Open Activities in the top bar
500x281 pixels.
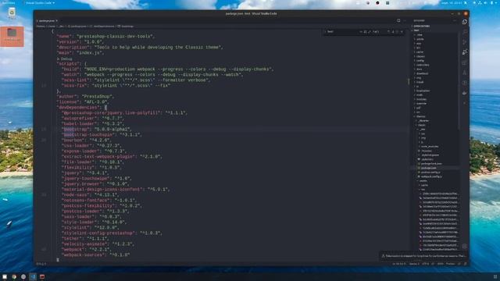(x=9, y=2)
